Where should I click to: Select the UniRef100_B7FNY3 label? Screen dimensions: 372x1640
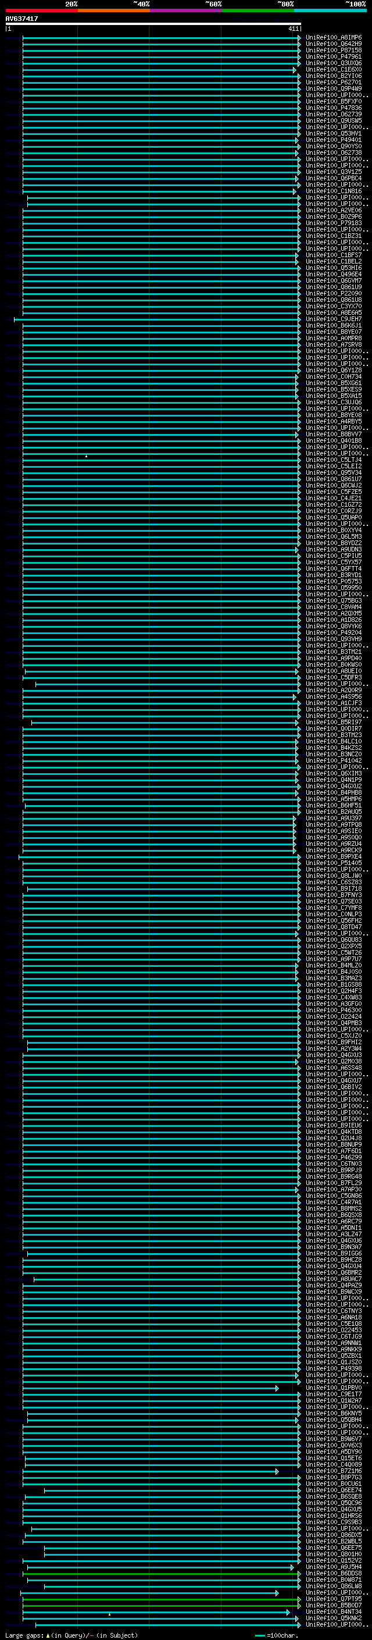click(x=333, y=895)
